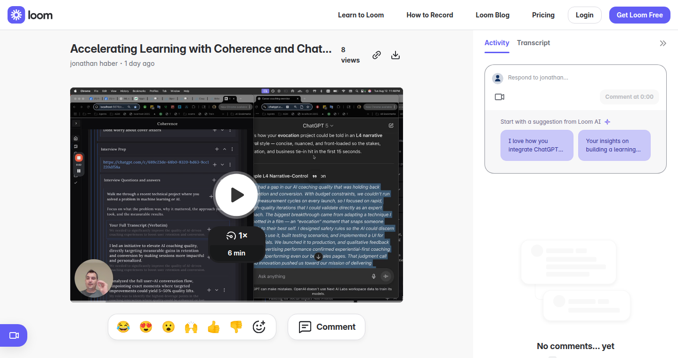Click the author name jonathan haber
Screen dimensions: 678x358
coord(94,64)
